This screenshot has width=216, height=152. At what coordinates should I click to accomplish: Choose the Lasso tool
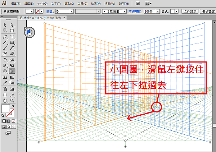point(12,31)
